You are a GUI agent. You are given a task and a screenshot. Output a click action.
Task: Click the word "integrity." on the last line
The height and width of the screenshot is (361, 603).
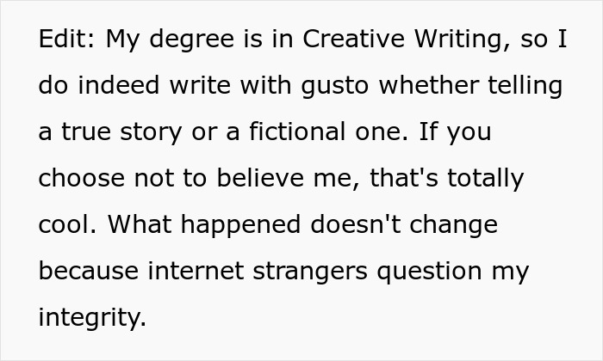coord(92,318)
